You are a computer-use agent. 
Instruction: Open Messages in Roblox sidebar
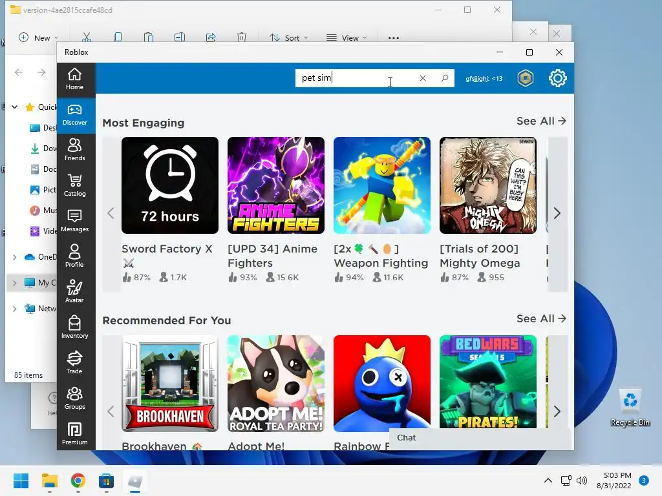(x=75, y=222)
